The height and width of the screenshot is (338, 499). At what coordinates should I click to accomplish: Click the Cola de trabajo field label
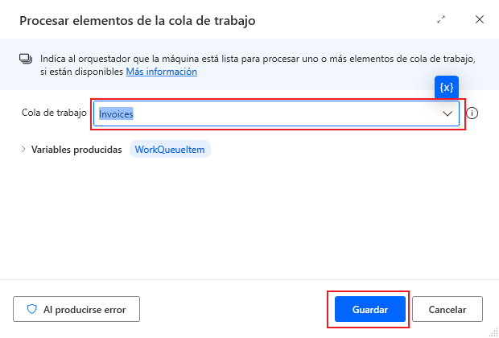tap(54, 113)
